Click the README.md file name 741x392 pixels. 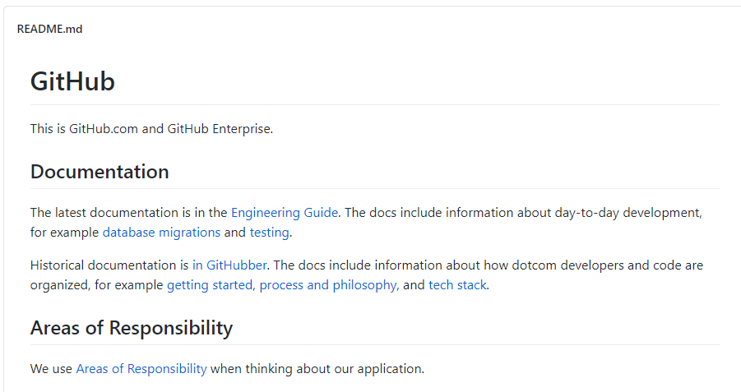[x=49, y=30]
